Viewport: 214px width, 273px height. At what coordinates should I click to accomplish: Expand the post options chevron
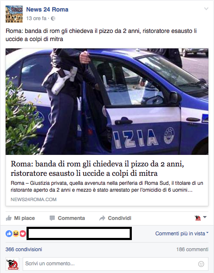tap(206, 9)
